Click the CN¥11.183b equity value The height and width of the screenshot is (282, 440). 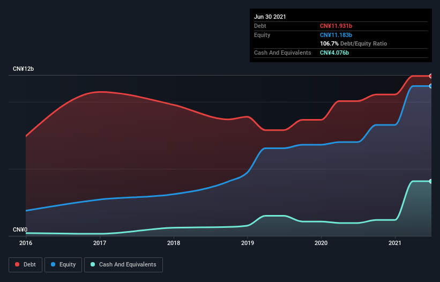coord(336,35)
